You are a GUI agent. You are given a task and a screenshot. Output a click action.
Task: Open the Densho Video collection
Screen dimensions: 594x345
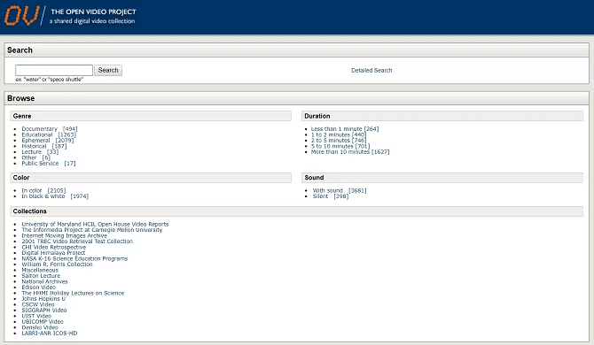point(40,327)
